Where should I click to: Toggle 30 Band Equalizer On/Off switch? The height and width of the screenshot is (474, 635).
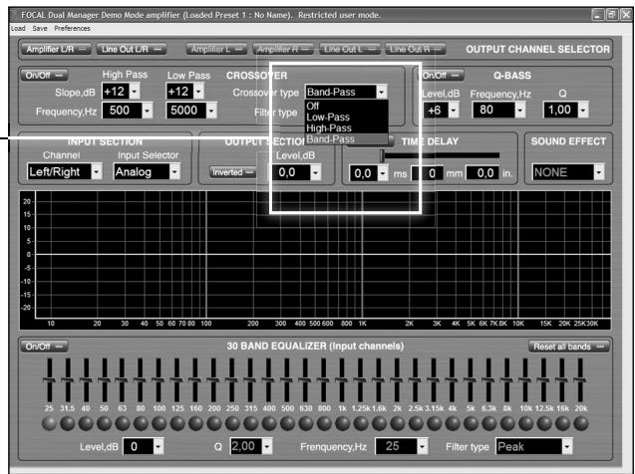(44, 347)
